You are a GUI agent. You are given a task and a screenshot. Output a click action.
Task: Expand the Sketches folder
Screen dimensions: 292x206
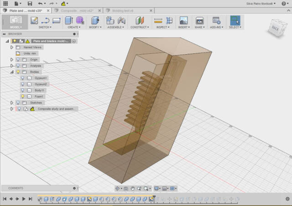tap(12, 103)
